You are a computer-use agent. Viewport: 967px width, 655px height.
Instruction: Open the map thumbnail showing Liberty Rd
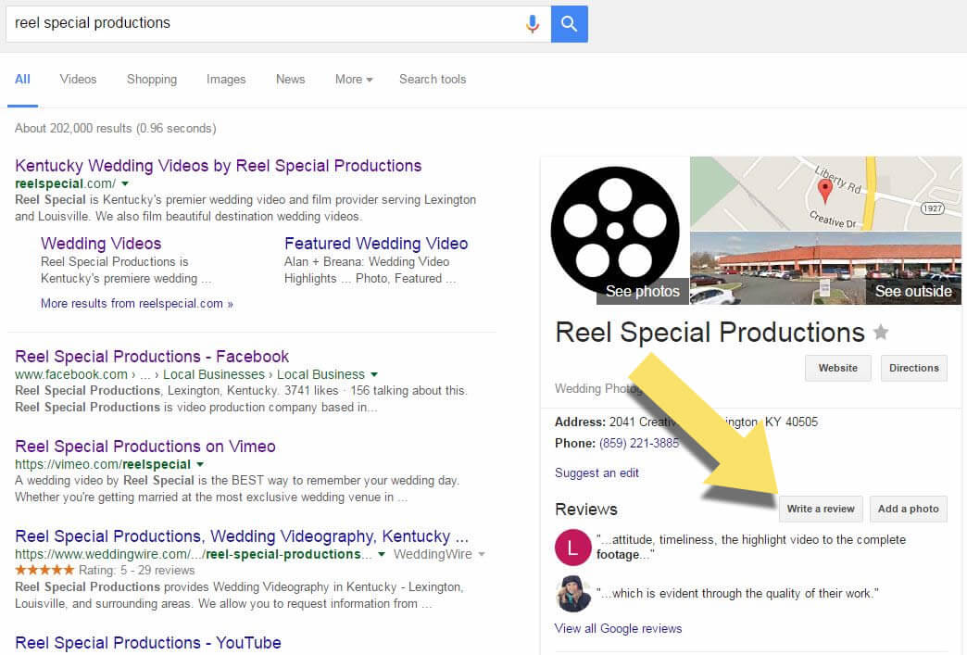(x=825, y=194)
